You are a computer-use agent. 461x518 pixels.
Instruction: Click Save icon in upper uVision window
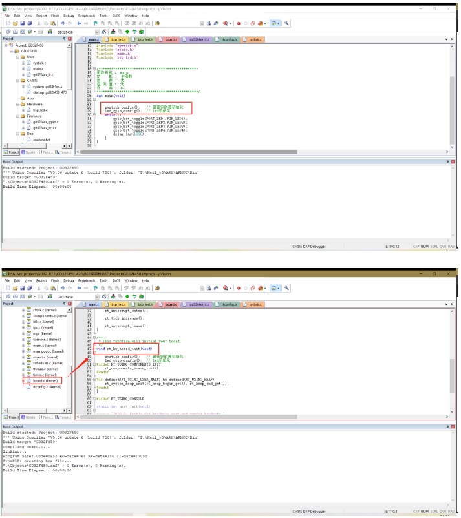[22, 23]
